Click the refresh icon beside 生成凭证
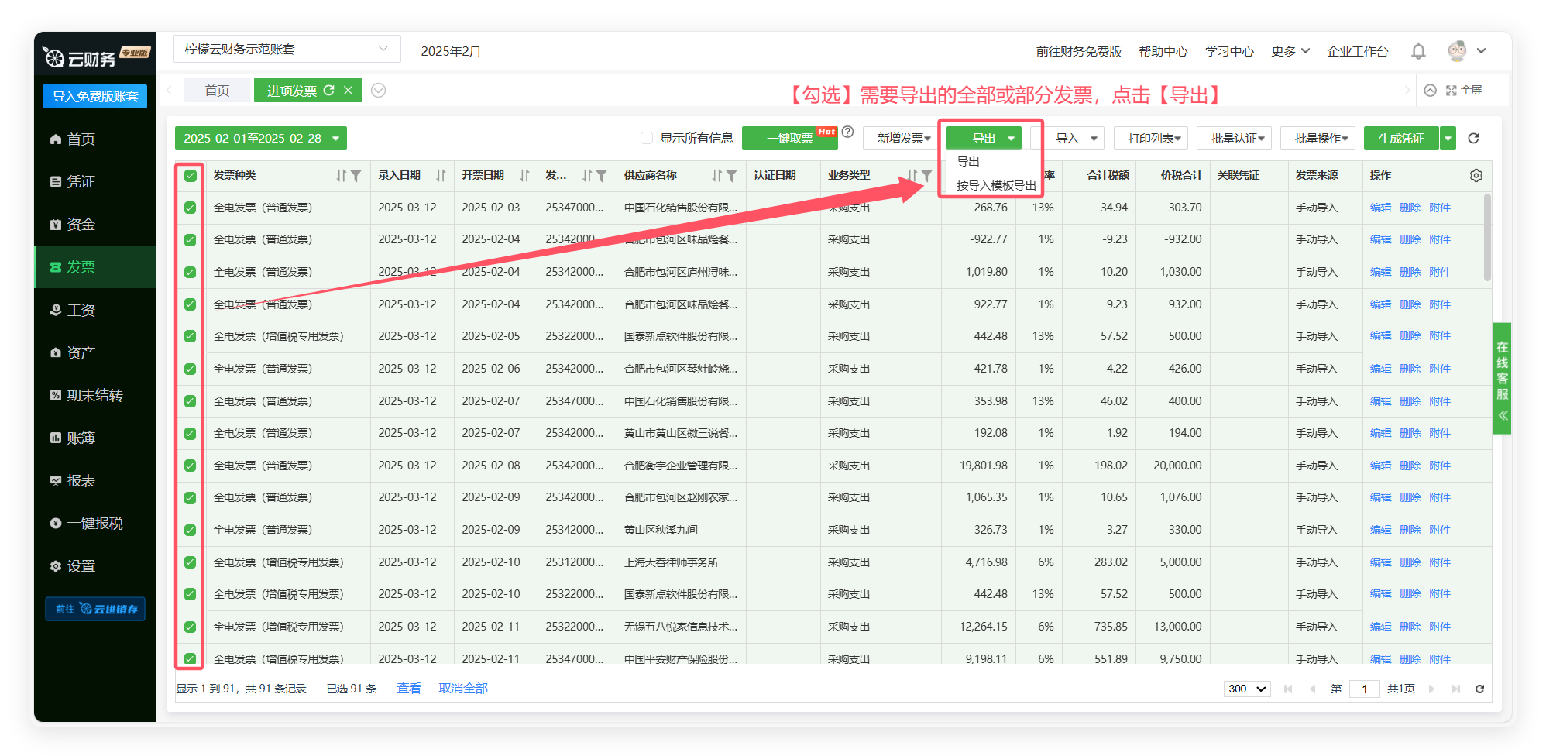 point(1473,139)
